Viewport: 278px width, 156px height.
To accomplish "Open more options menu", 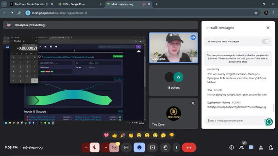I will click(x=176, y=147).
